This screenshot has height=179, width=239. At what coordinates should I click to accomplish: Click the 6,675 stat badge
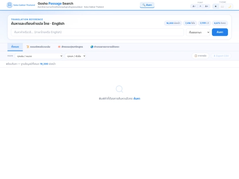(x=220, y=23)
